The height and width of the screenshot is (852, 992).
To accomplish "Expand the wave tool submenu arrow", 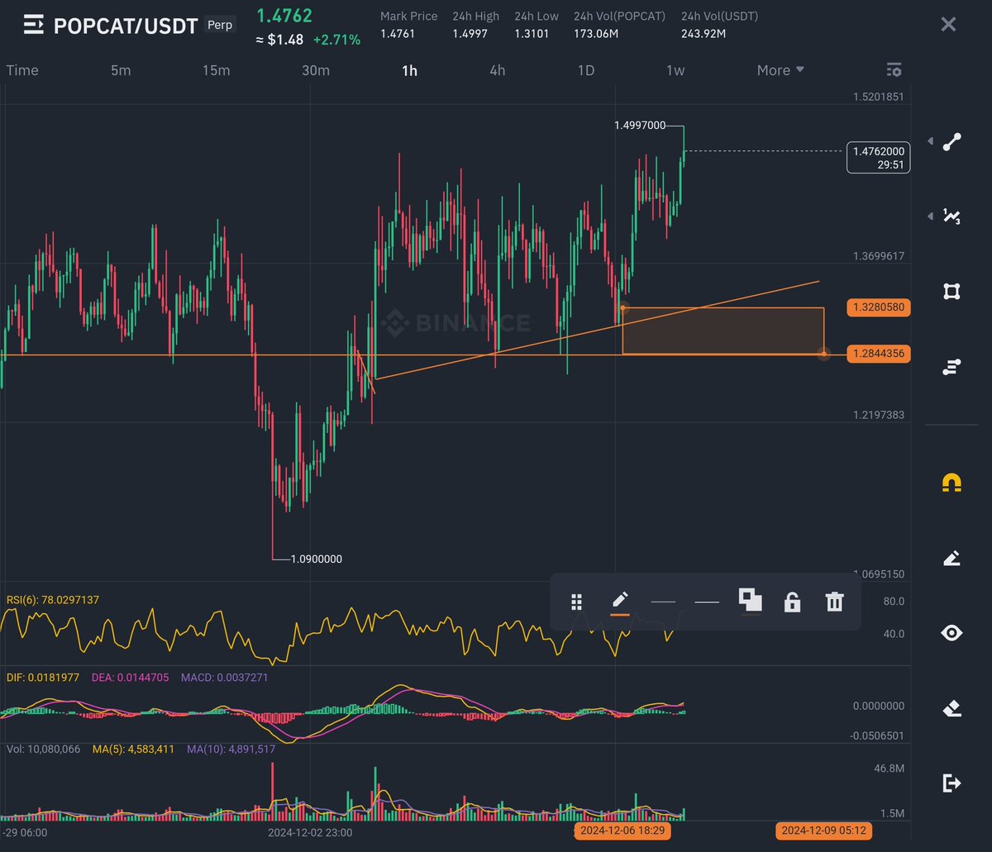I will pyautogui.click(x=930, y=217).
